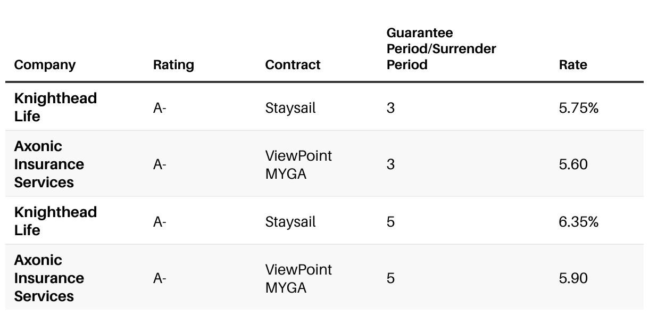Viewport: 649px width, 315px height.
Task: Click Knighthead Life in the 6.35% row
Action: click(55, 221)
